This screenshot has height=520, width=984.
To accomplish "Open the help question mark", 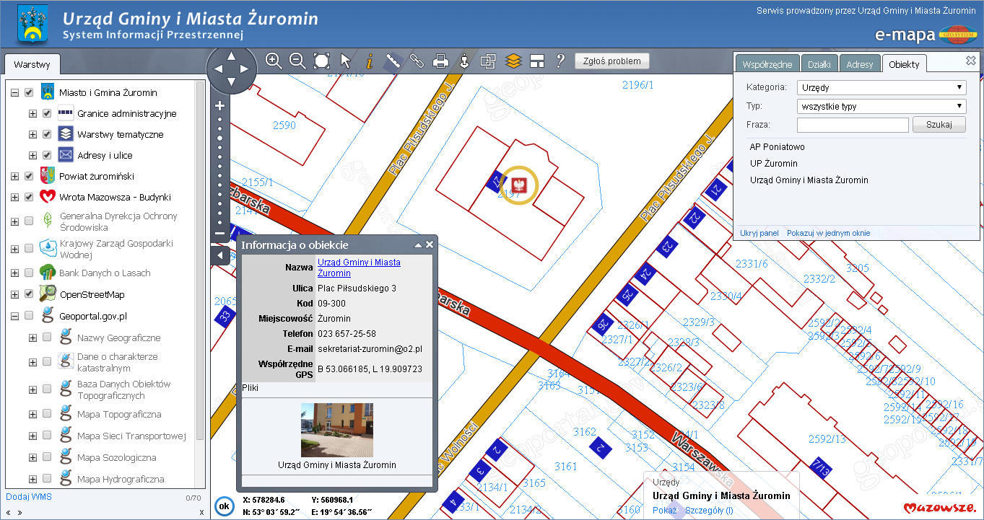I will [560, 61].
